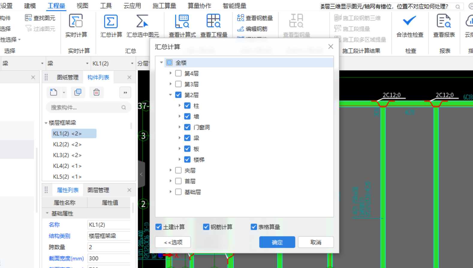Expand the 楼梯 node arrow

[179, 160]
